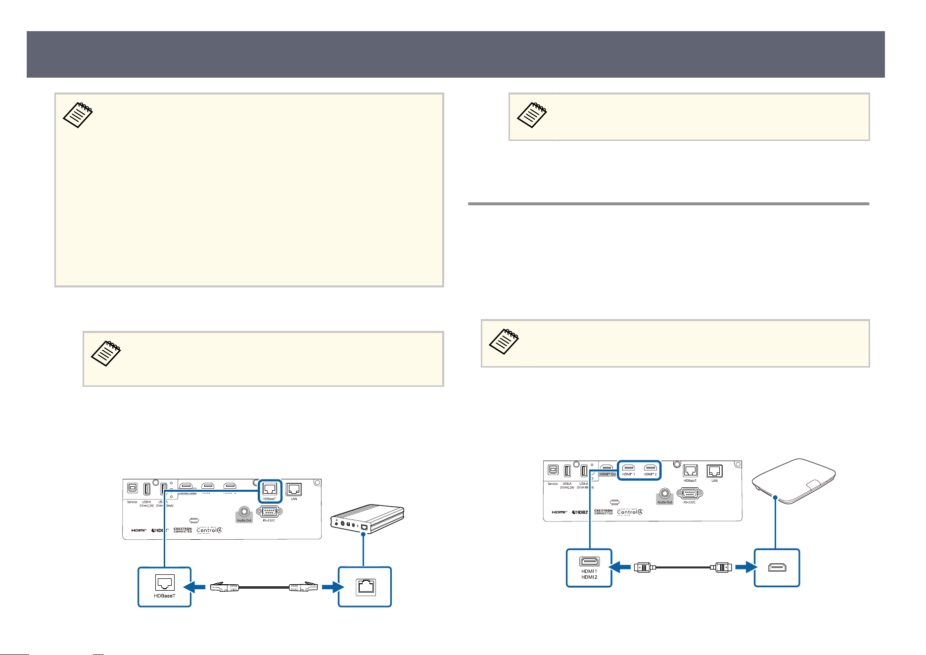Click the "HDMI1" label inside the enlarged callout
Screen dimensions: 926x655
[x=589, y=571]
